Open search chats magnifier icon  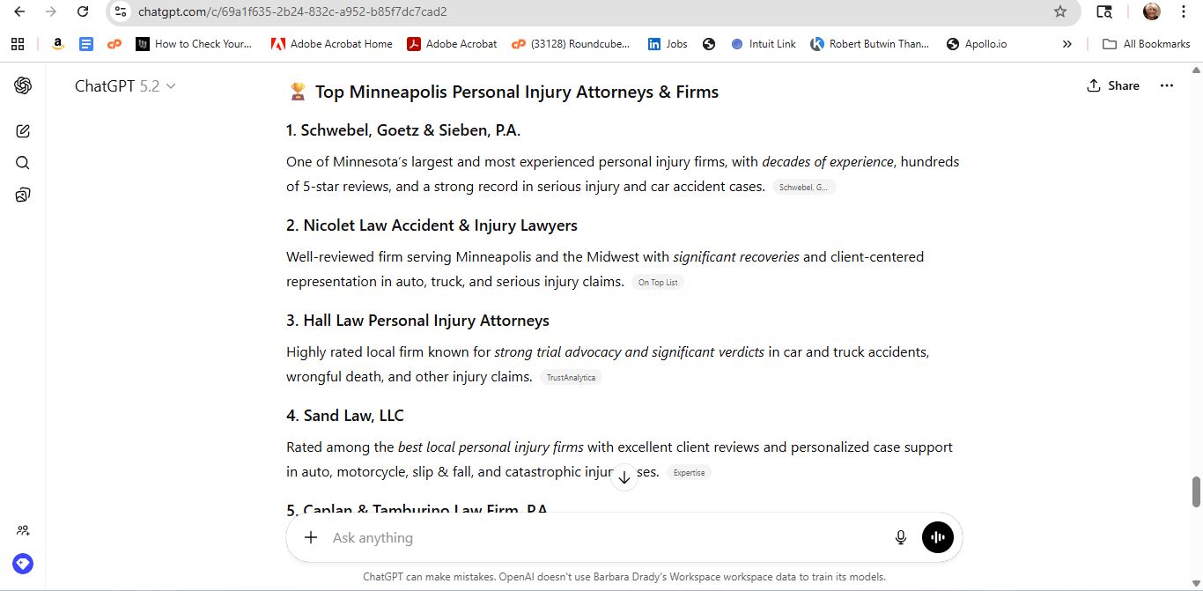tap(23, 163)
